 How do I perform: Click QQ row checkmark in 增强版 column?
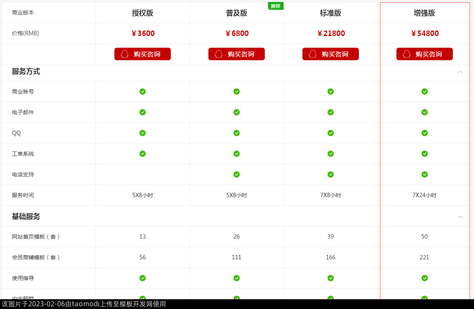425,133
